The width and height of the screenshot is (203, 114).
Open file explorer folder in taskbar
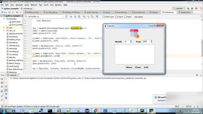[32, 111]
